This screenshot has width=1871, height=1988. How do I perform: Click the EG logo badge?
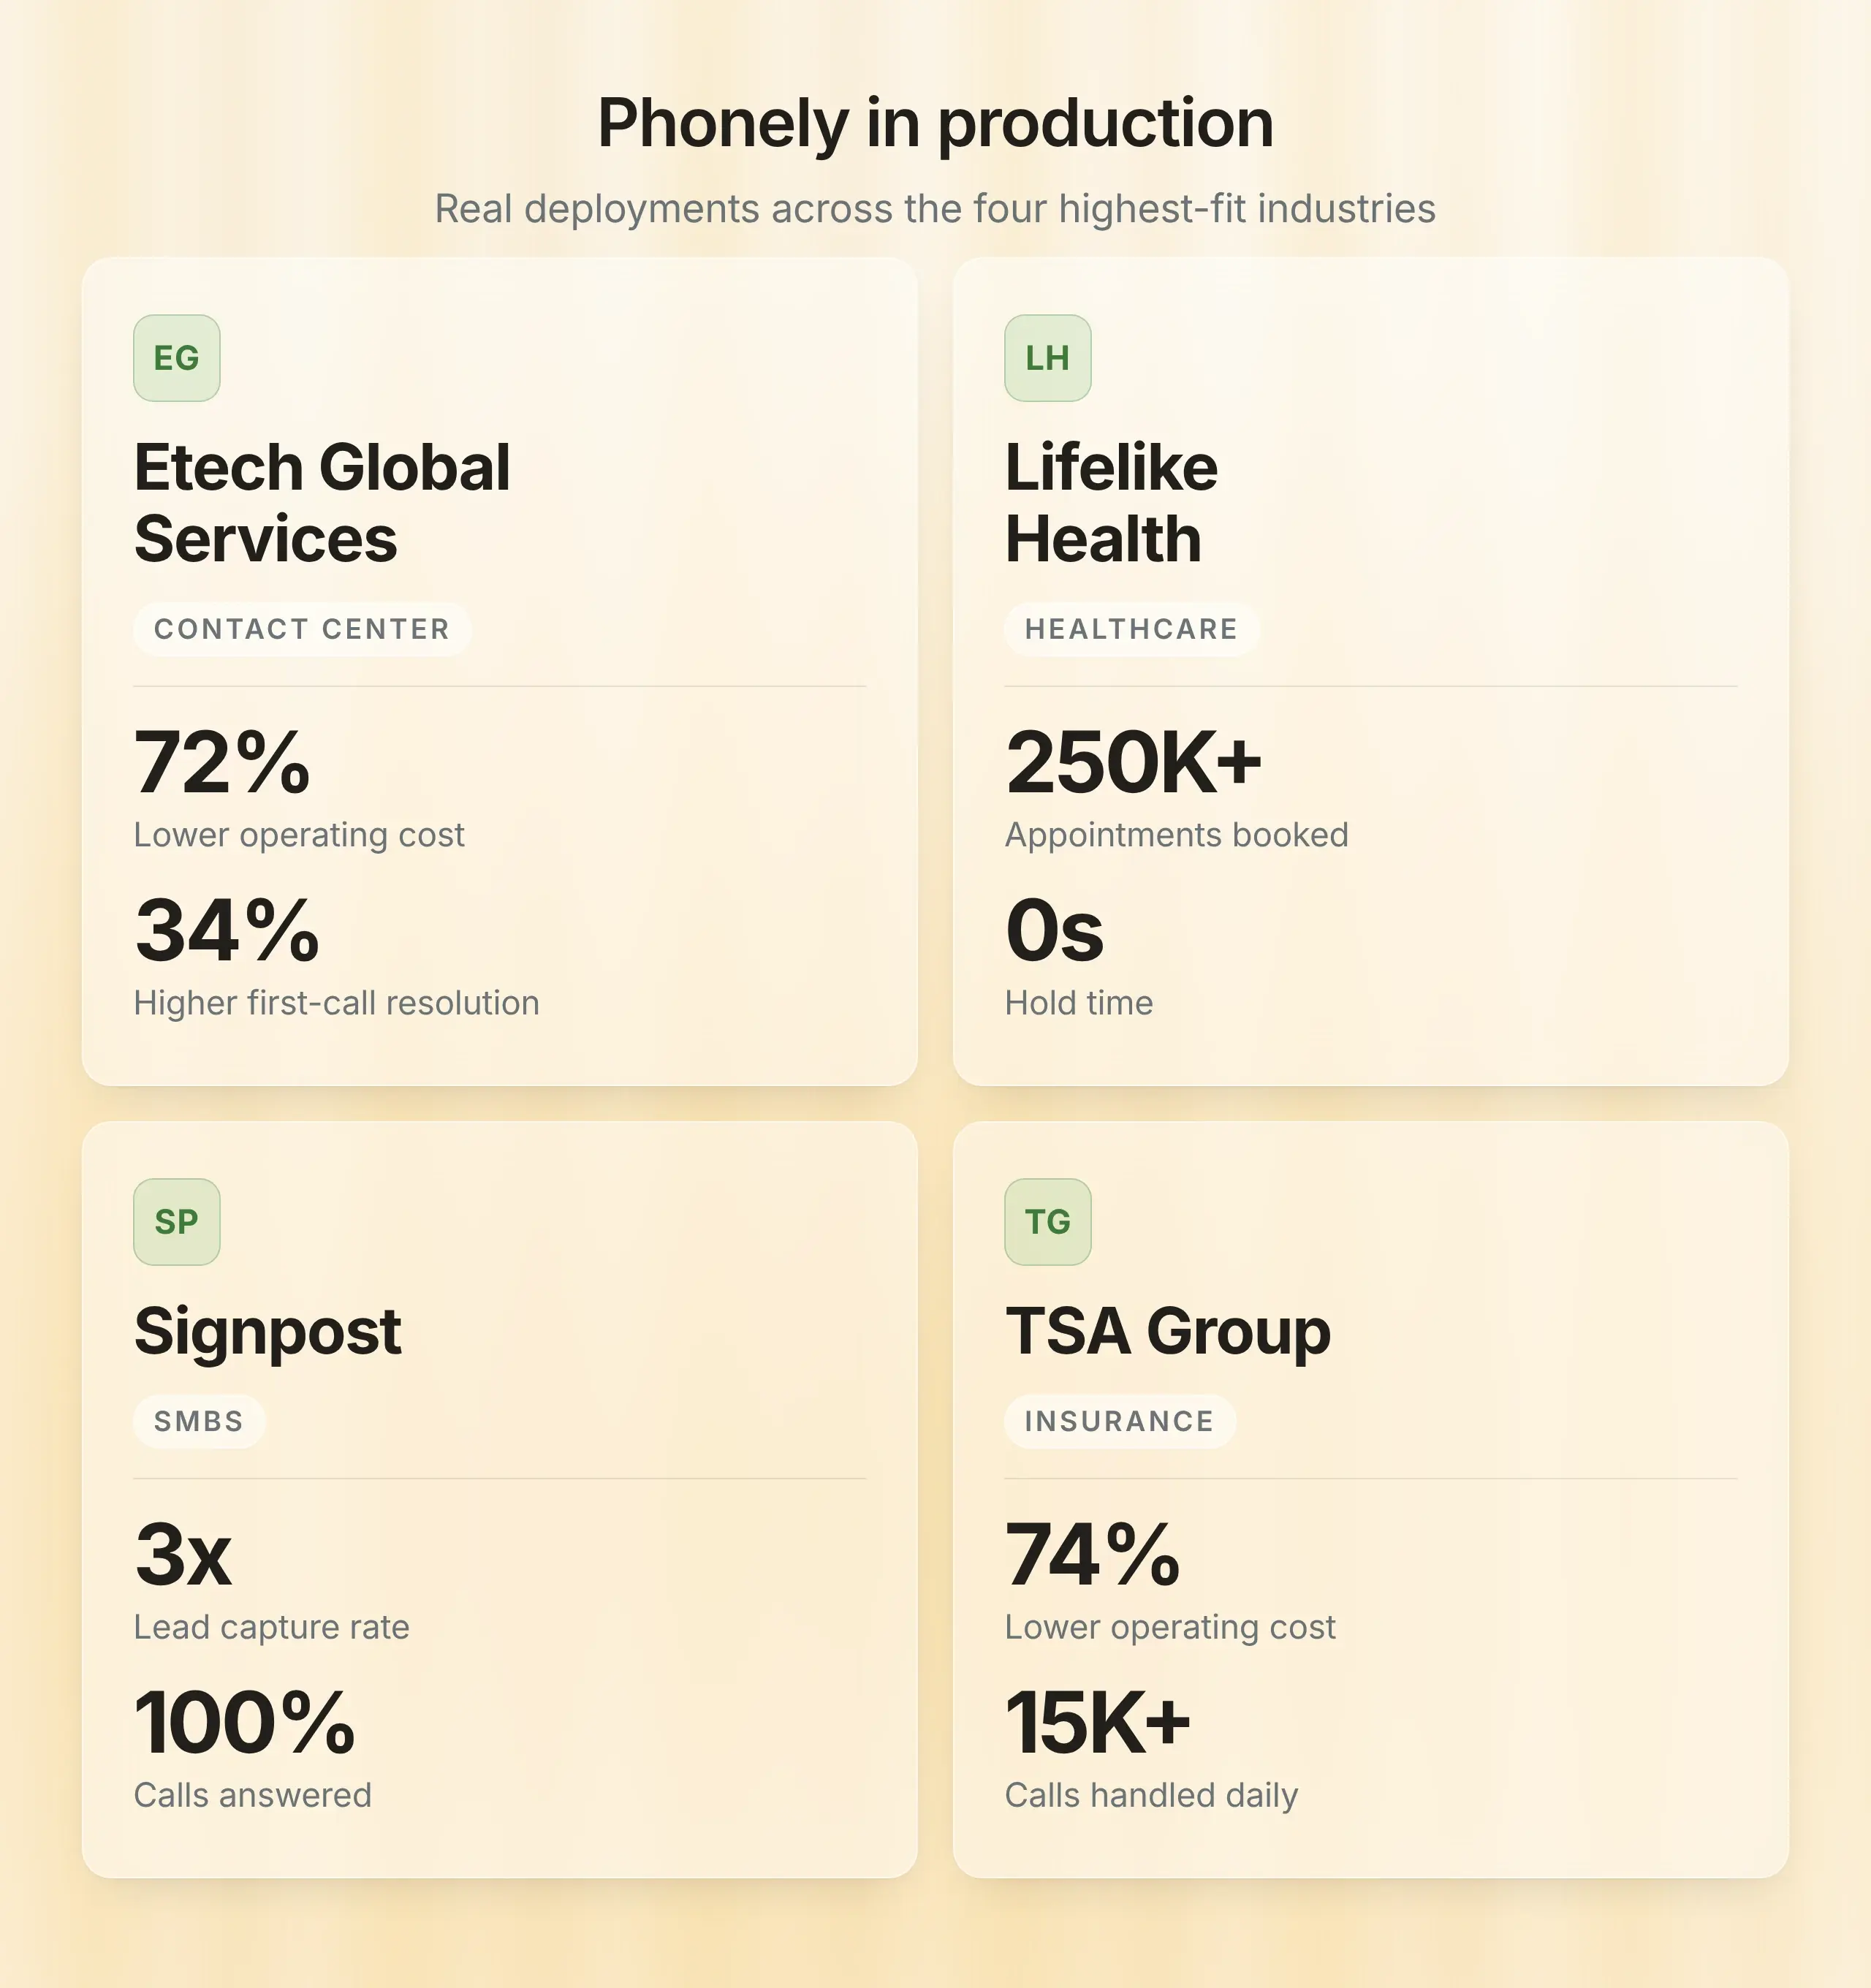click(176, 358)
